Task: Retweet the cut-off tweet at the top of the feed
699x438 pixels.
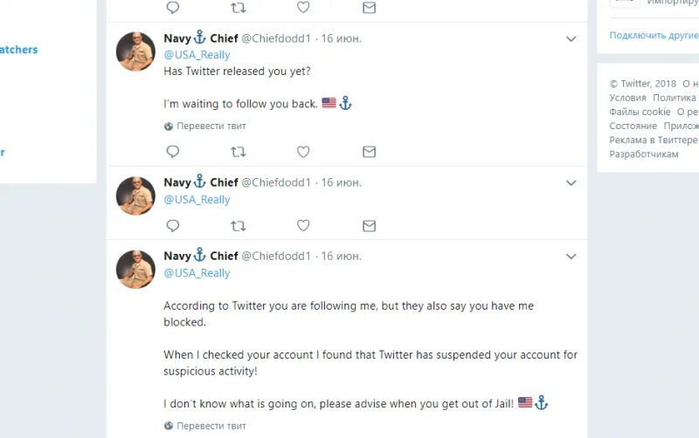Action: click(238, 7)
